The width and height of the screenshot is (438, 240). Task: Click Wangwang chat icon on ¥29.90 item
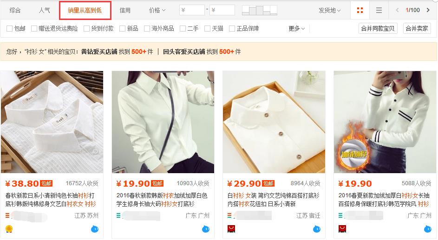(317, 229)
